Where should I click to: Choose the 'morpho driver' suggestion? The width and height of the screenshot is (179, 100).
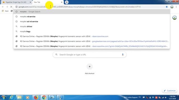tap(91, 26)
